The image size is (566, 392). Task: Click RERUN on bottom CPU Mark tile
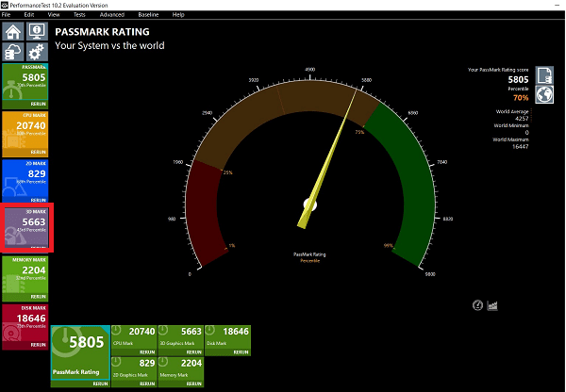(147, 352)
